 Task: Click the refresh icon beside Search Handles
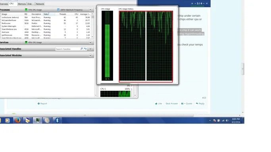85,49
